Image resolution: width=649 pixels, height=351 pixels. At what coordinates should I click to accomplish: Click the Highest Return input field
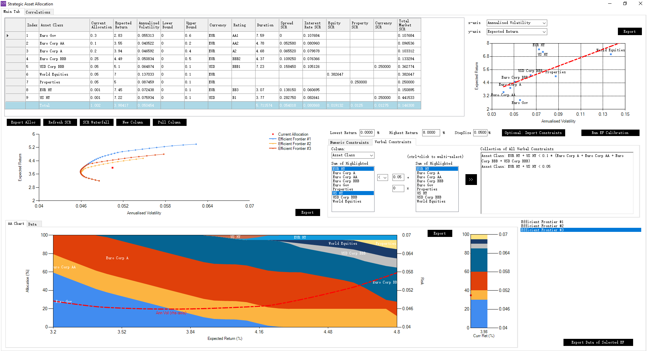[x=431, y=133]
